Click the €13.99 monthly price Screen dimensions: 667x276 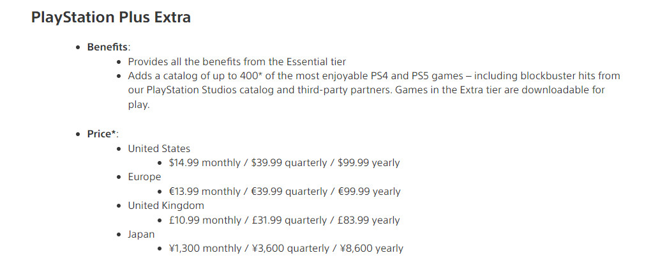(x=204, y=192)
